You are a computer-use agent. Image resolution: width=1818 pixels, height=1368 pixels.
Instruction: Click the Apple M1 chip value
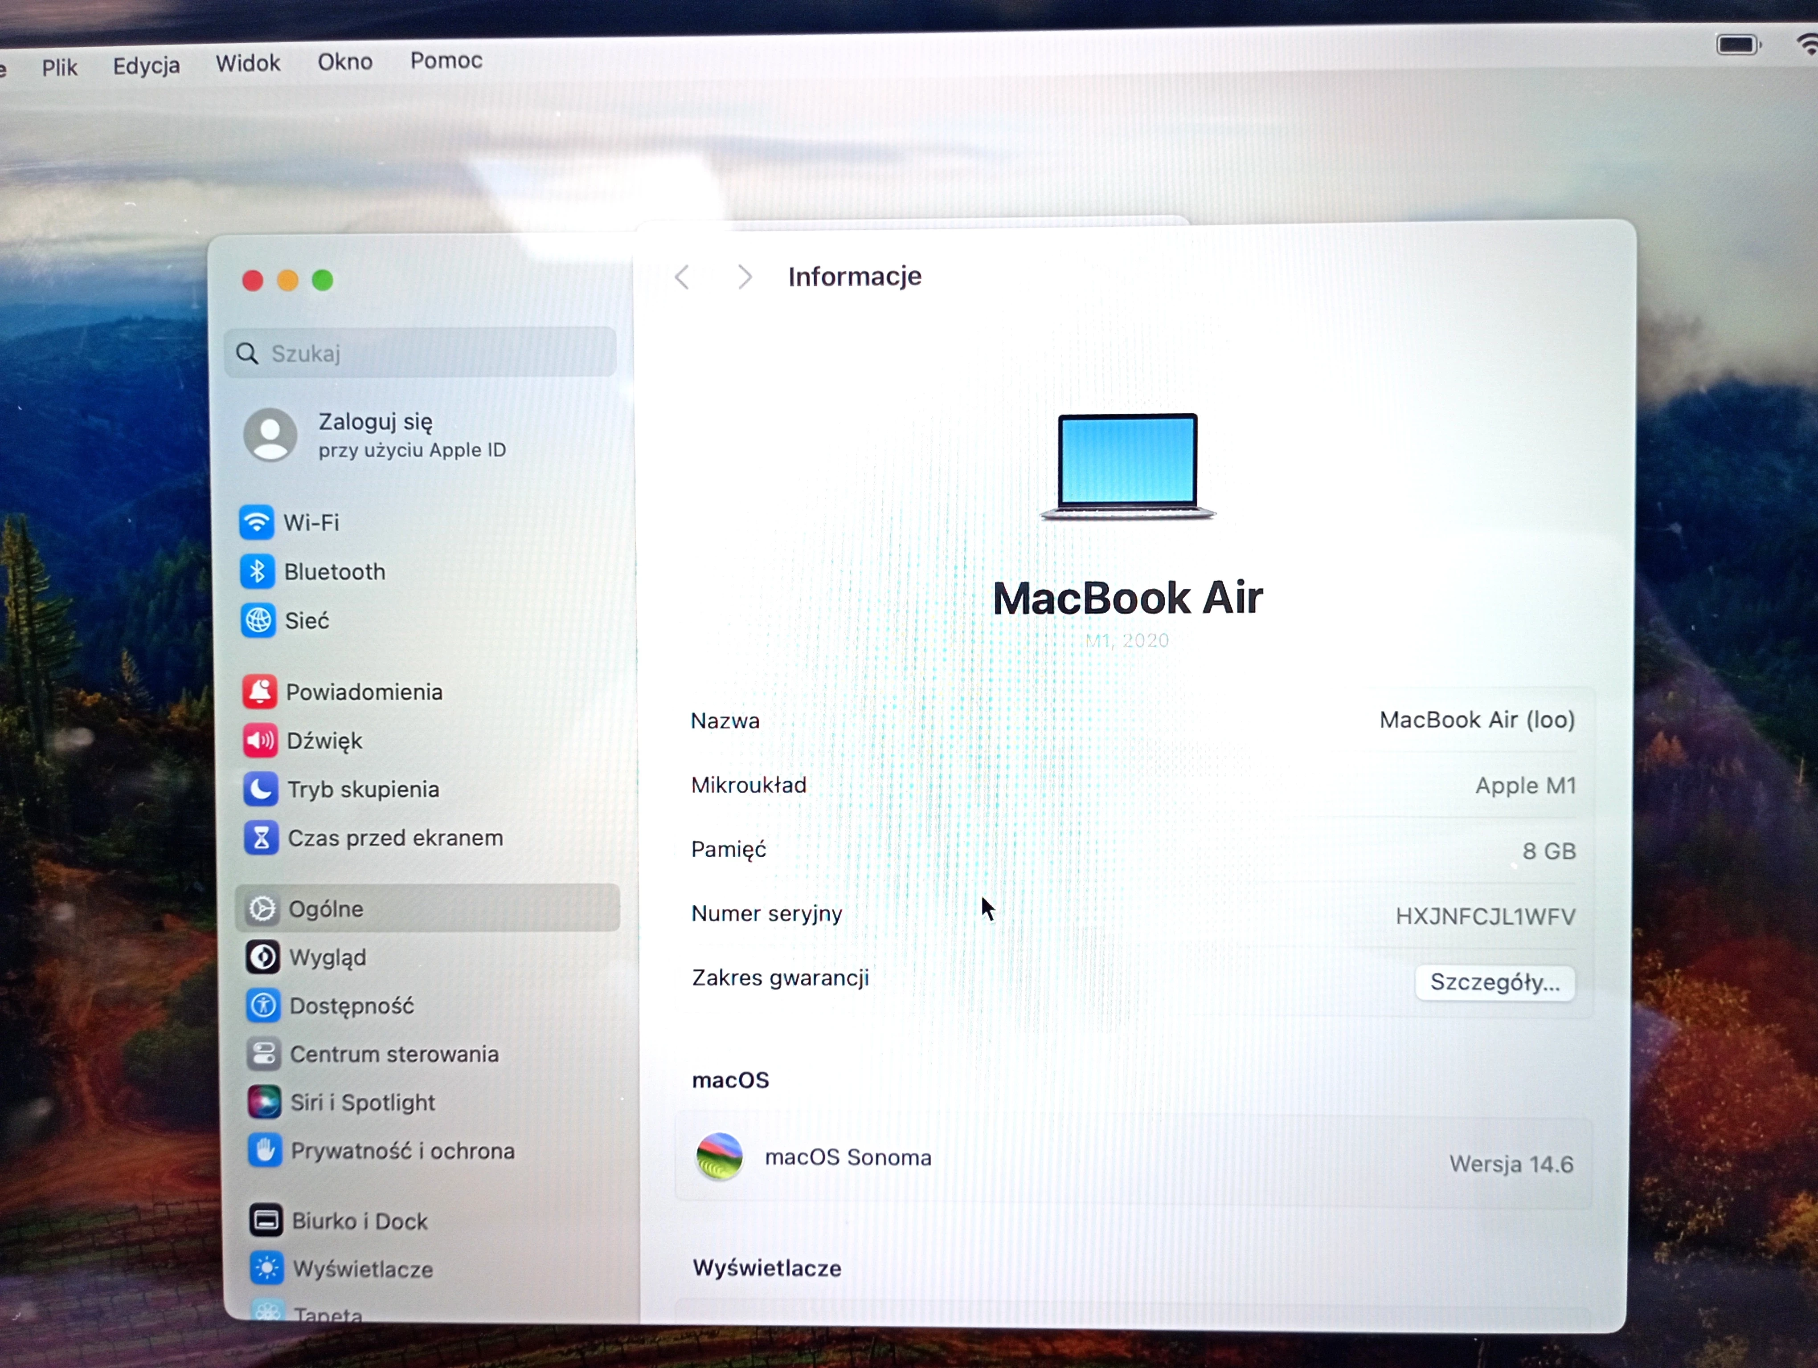1525,786
